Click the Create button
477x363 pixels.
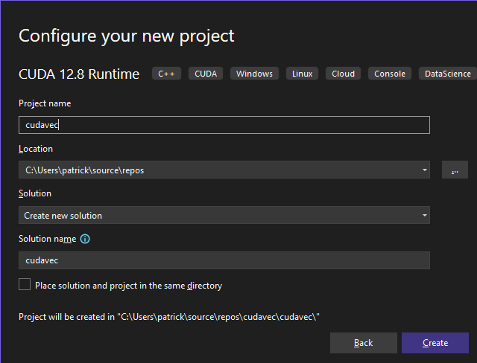(x=435, y=343)
